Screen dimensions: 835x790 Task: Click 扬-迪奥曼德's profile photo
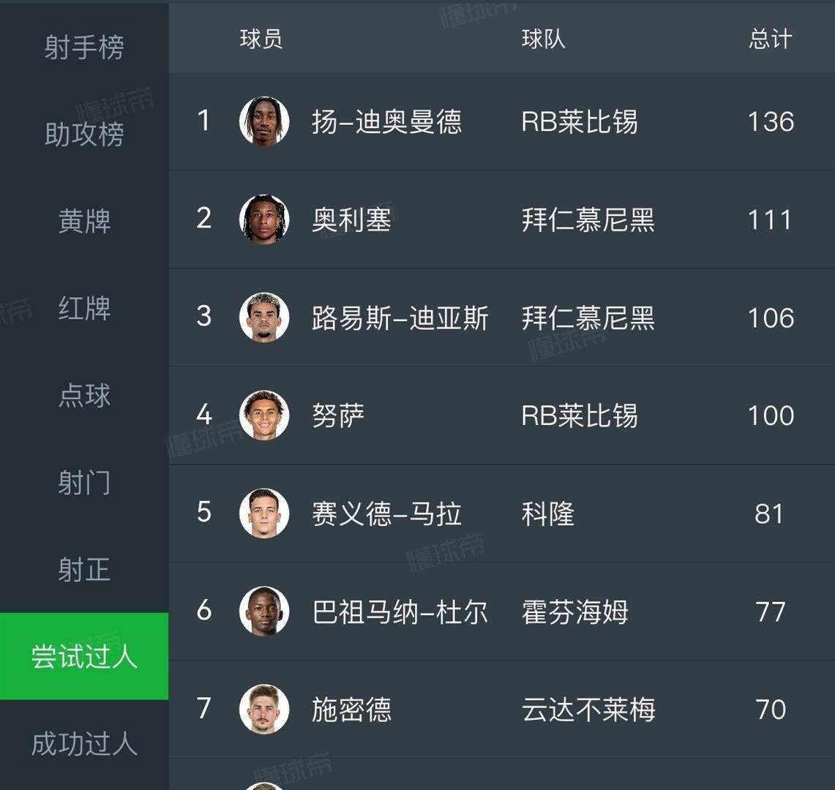coord(266,122)
